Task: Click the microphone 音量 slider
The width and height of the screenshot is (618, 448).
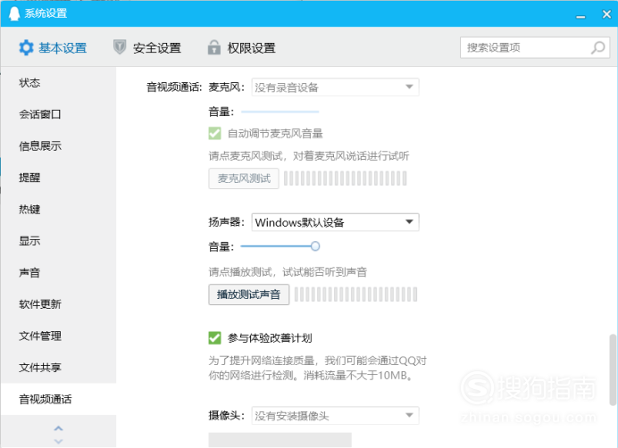Action: pyautogui.click(x=280, y=112)
